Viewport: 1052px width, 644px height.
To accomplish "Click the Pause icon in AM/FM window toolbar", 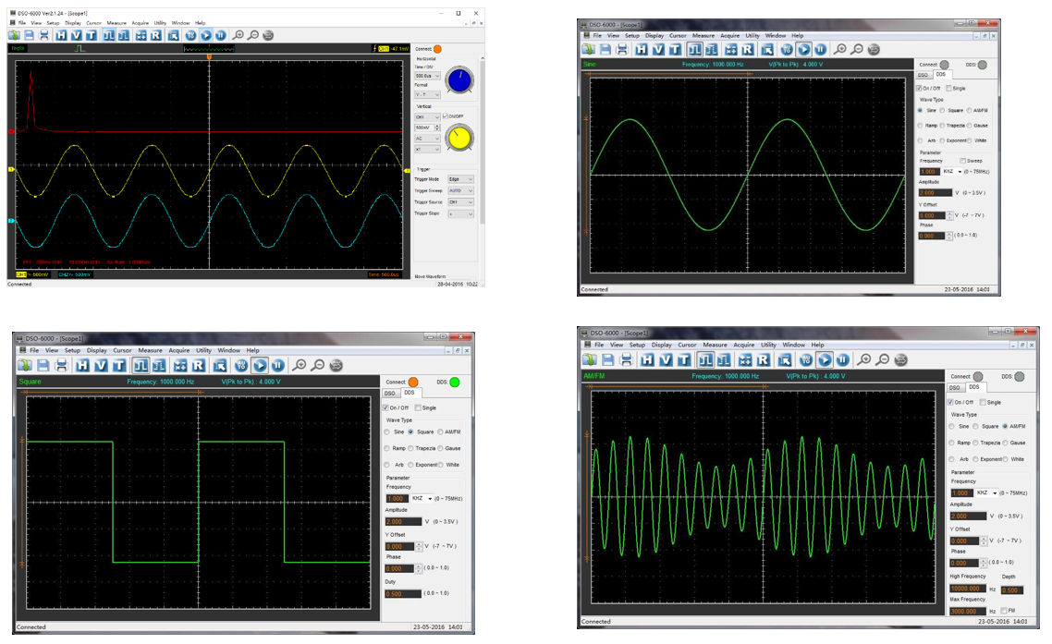I will (x=842, y=359).
